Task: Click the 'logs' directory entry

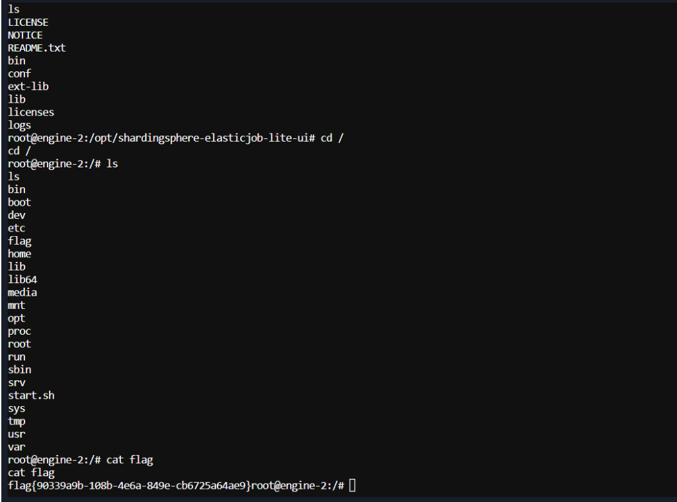Action: point(19,125)
